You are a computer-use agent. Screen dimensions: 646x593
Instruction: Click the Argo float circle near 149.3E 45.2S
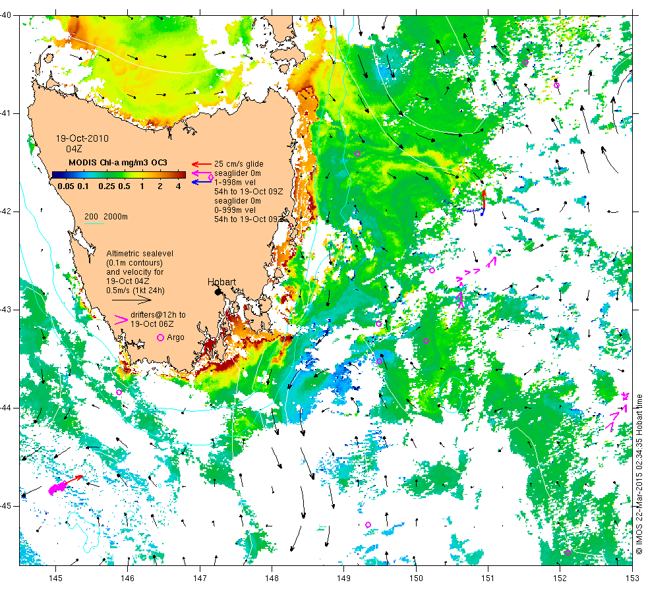[368, 524]
